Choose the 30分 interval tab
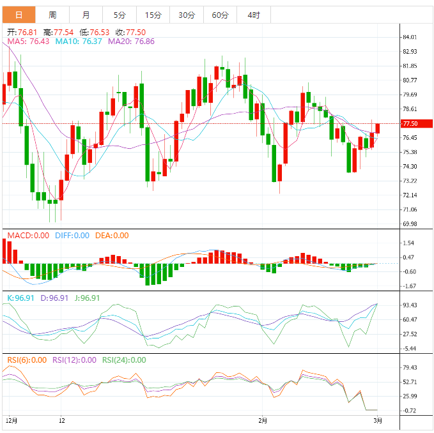 (187, 15)
